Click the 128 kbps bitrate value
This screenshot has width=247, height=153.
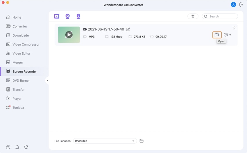(116, 37)
